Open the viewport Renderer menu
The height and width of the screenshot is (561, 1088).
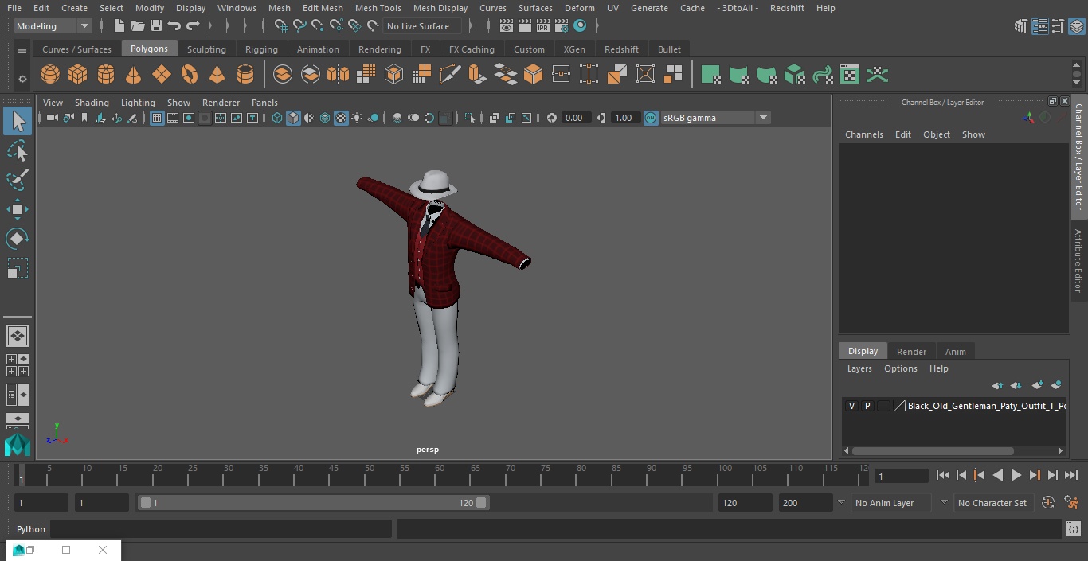[x=221, y=103]
